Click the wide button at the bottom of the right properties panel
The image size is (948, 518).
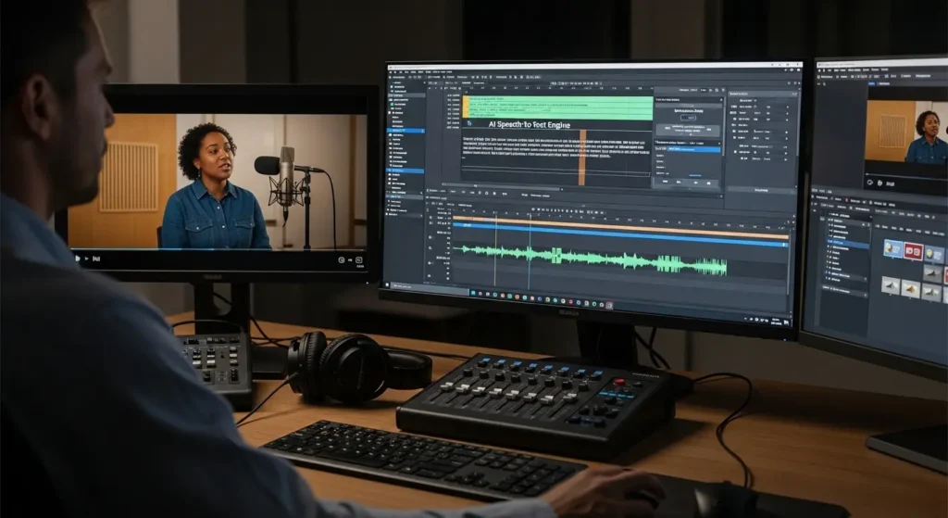pyautogui.click(x=761, y=190)
